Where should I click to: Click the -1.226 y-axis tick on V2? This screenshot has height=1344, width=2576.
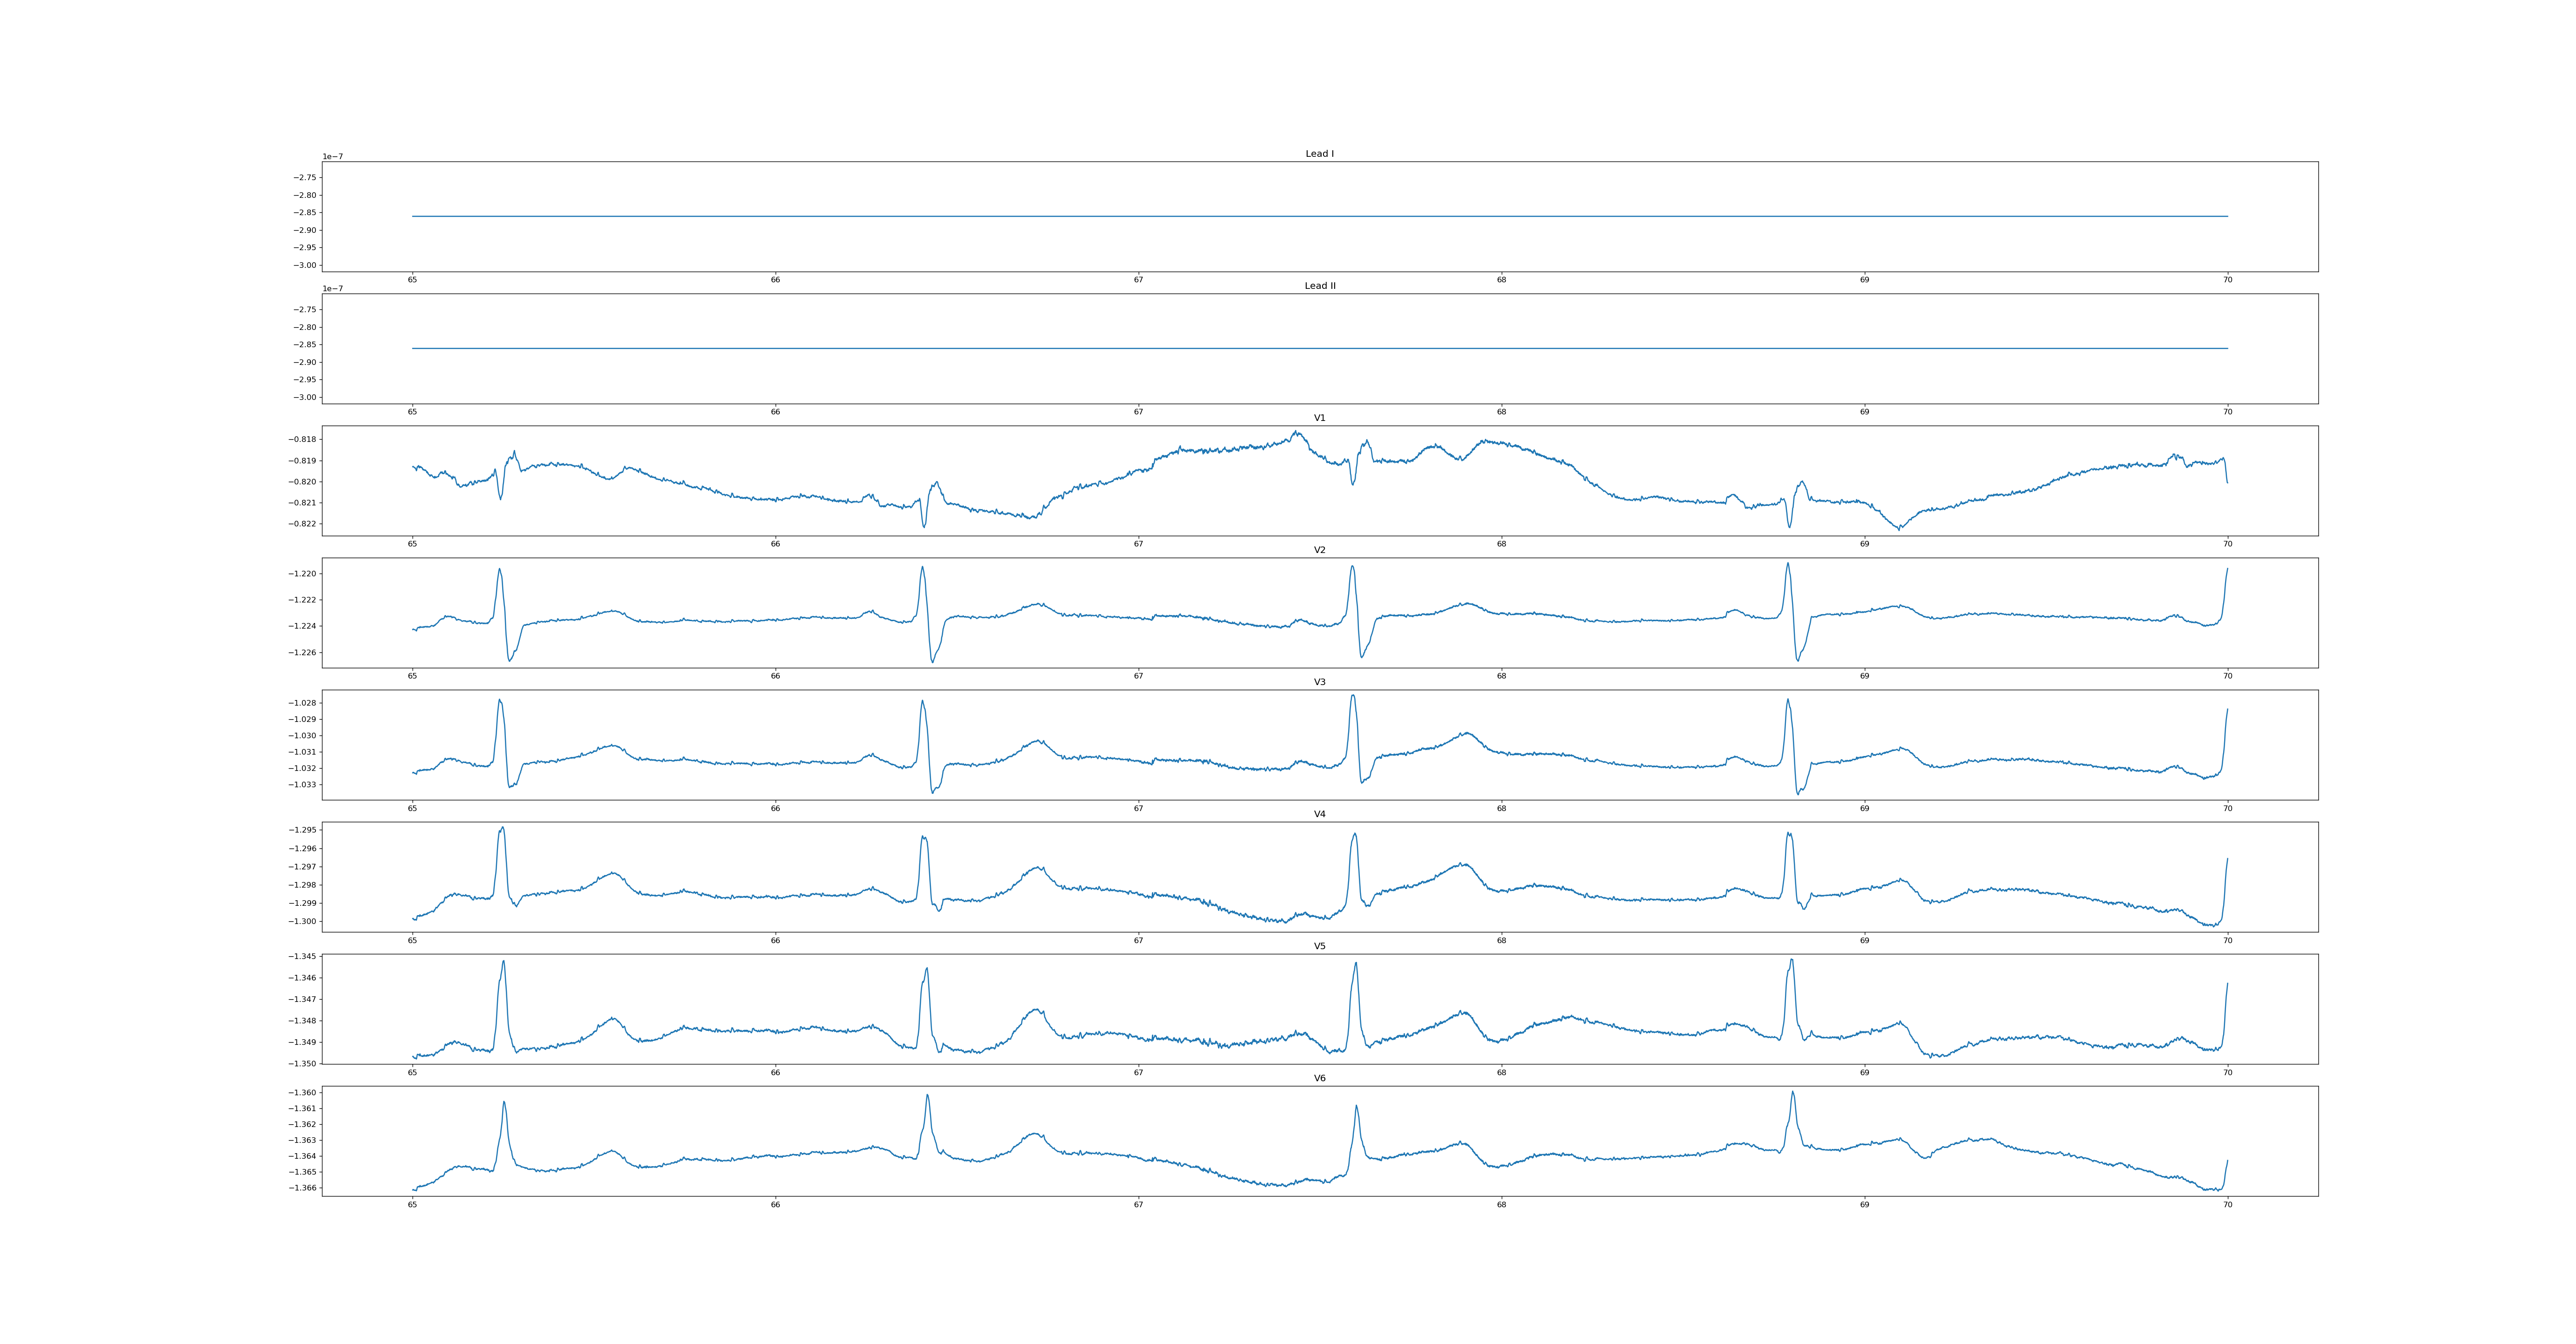[303, 652]
